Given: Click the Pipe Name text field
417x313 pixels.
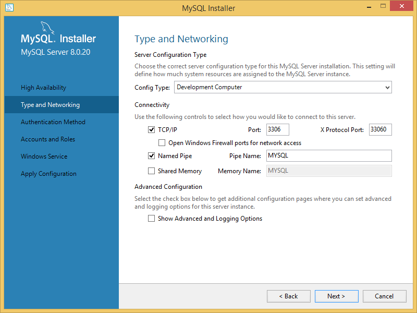Looking at the screenshot, I should tap(329, 155).
